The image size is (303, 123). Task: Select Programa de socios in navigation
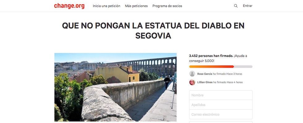click(x=167, y=6)
